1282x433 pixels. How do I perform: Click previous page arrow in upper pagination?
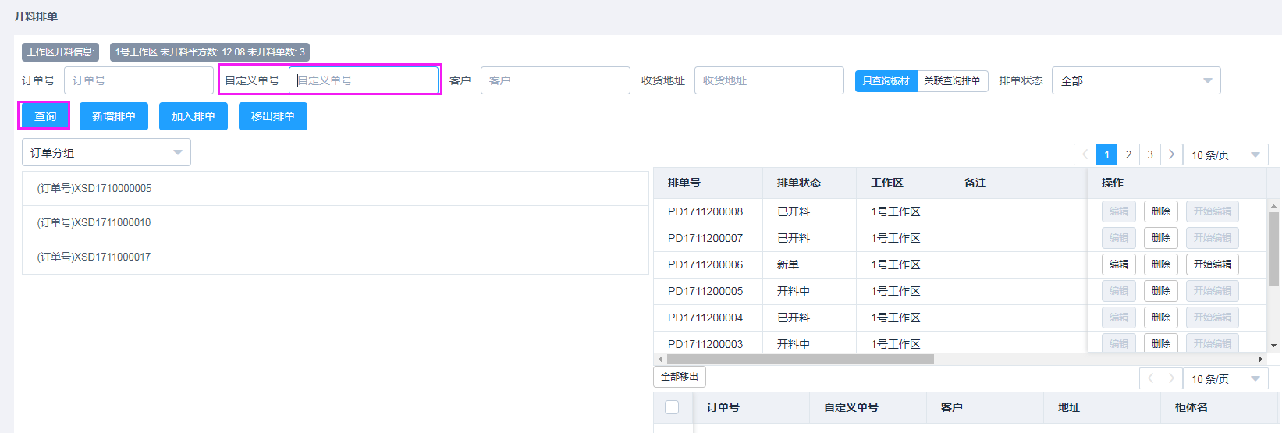(1085, 155)
